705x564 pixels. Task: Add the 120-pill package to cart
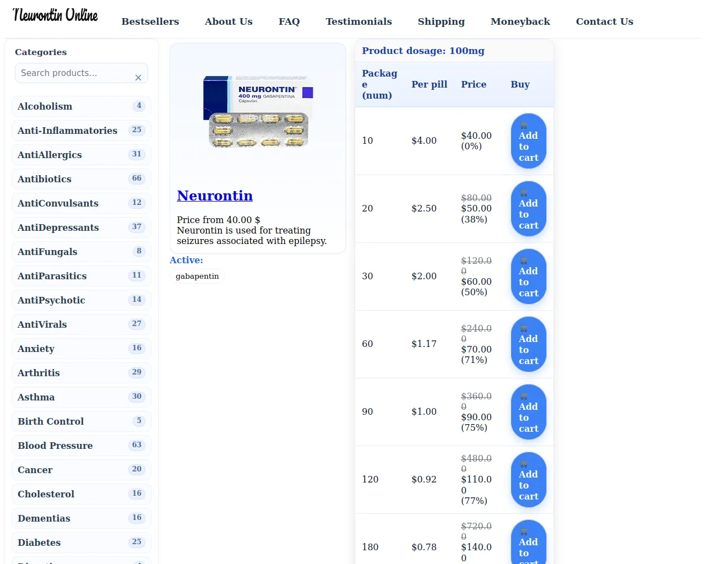pyautogui.click(x=528, y=480)
